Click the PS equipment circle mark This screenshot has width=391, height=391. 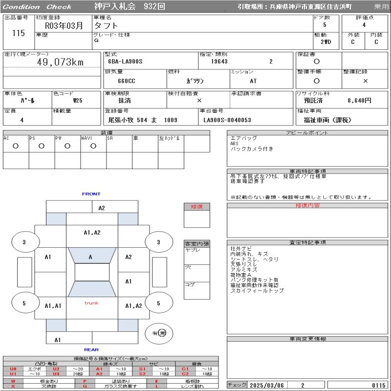pyautogui.click(x=42, y=146)
